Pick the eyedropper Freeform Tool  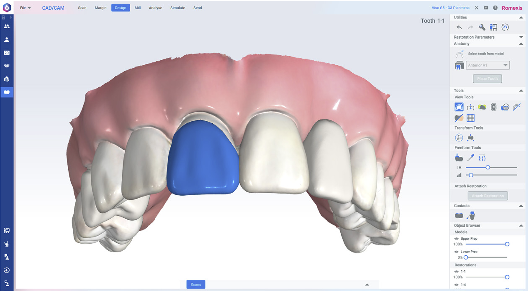[470, 157]
